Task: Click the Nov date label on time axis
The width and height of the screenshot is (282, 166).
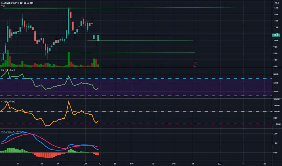Action: 132,164
